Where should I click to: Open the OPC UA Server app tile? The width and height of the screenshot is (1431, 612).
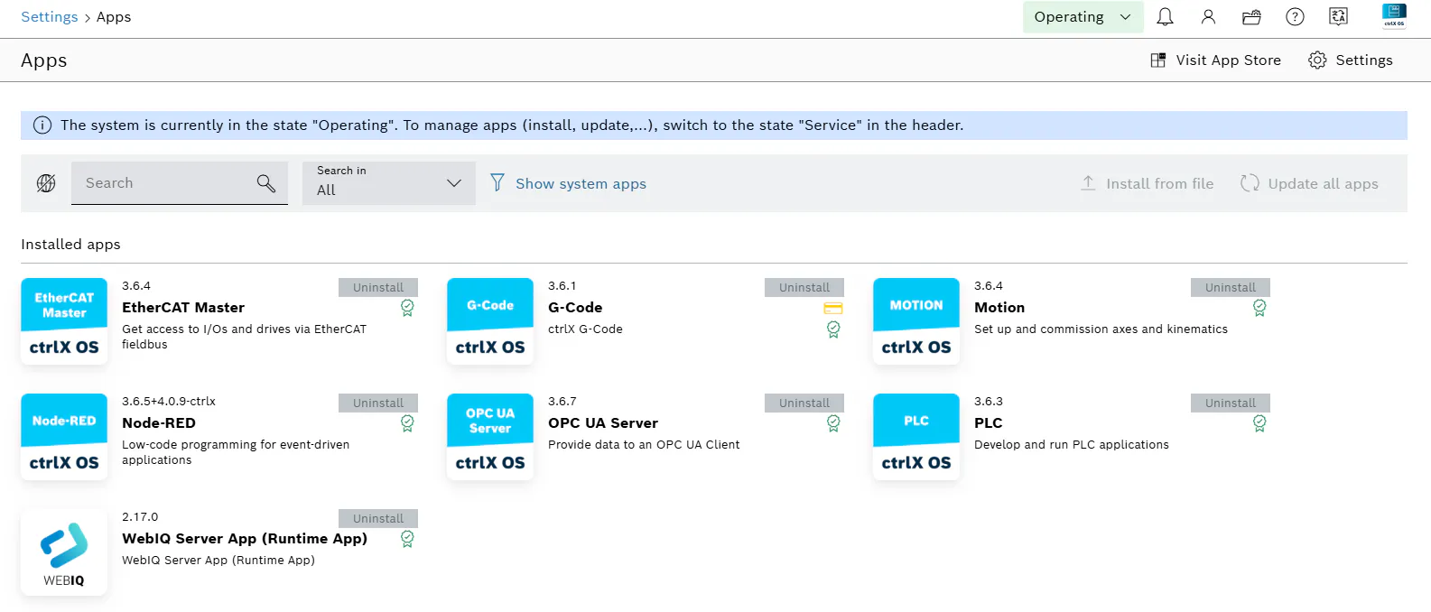point(490,437)
